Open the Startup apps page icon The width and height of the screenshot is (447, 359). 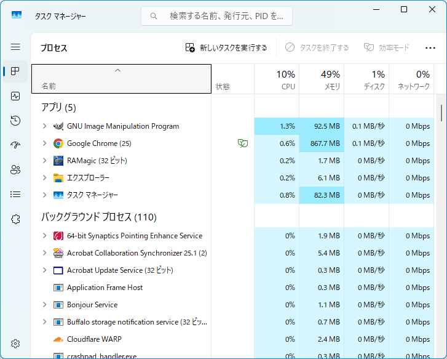(x=15, y=145)
